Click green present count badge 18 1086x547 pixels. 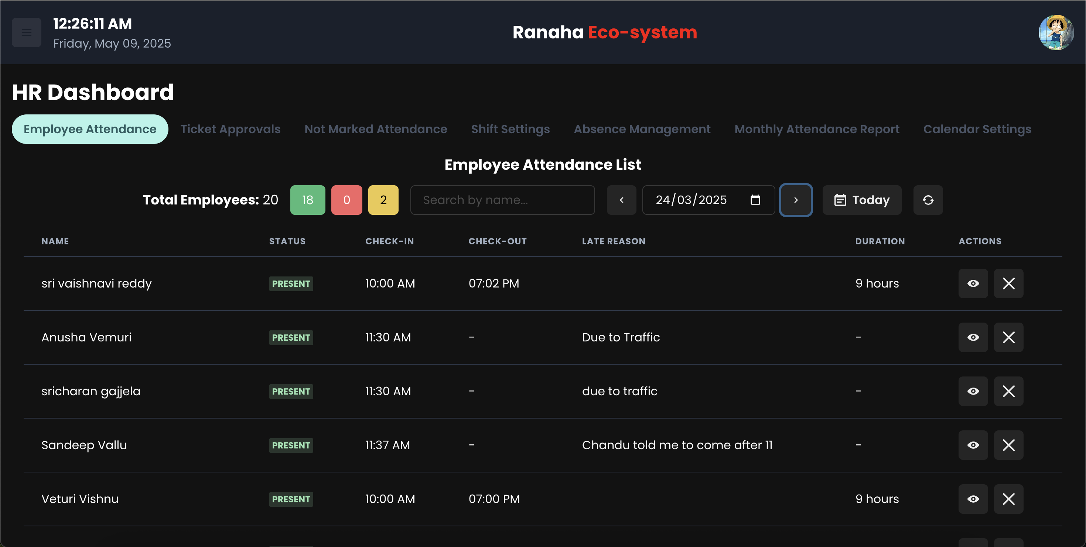307,200
